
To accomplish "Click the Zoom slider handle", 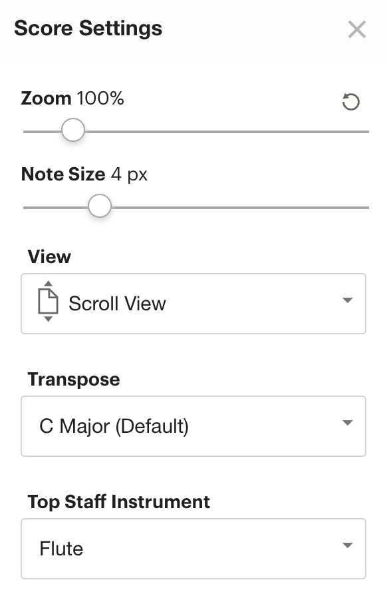I will 73,130.
